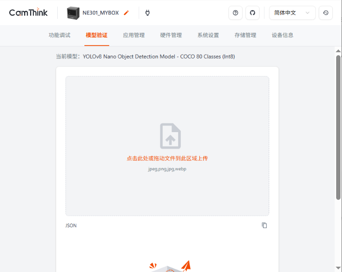Click the file upload icon in dropzone
Image resolution: width=342 pixels, height=272 pixels.
(170, 136)
